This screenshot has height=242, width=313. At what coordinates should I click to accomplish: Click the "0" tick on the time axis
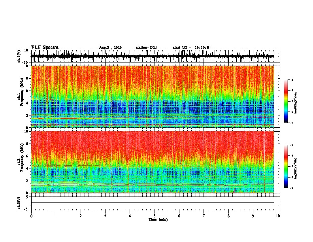pos(31,216)
